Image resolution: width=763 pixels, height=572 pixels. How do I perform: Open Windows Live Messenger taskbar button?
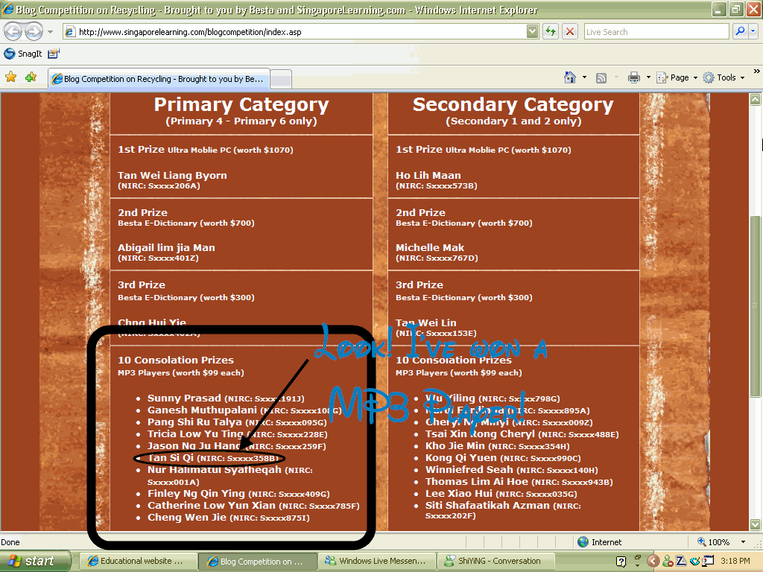pos(377,561)
